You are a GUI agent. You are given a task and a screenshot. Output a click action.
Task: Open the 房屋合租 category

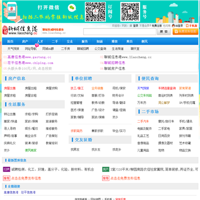pyautogui.click(x=31, y=96)
